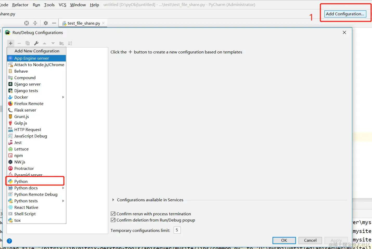Click the Temporary configurations limit field
The height and width of the screenshot is (249, 372).
(x=177, y=230)
